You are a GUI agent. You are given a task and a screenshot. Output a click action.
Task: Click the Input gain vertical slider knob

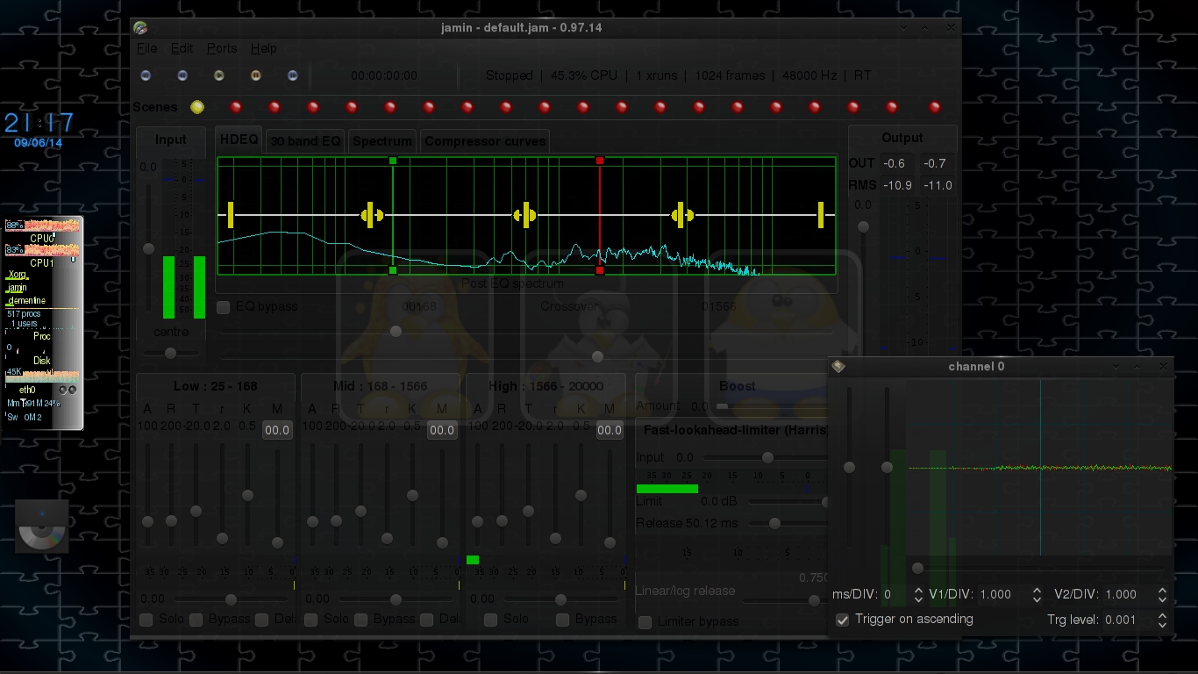[x=148, y=249]
